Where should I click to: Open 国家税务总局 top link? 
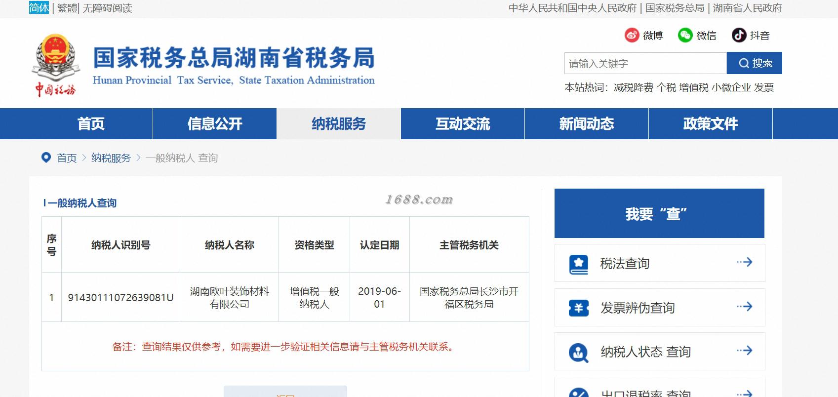click(675, 8)
